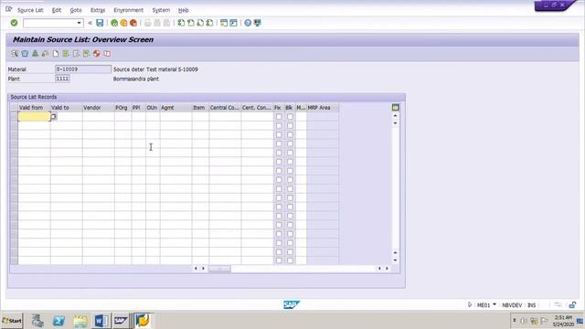Click the SAP menu icon left of Source List
Viewport: 585px width, 329px height.
[9, 9]
